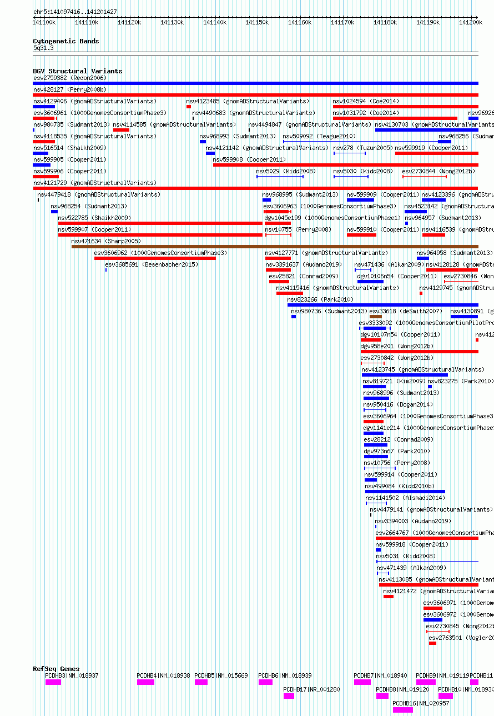Click the blue bar of nsv823266
This screenshot has height=716, width=494.
click(x=383, y=305)
